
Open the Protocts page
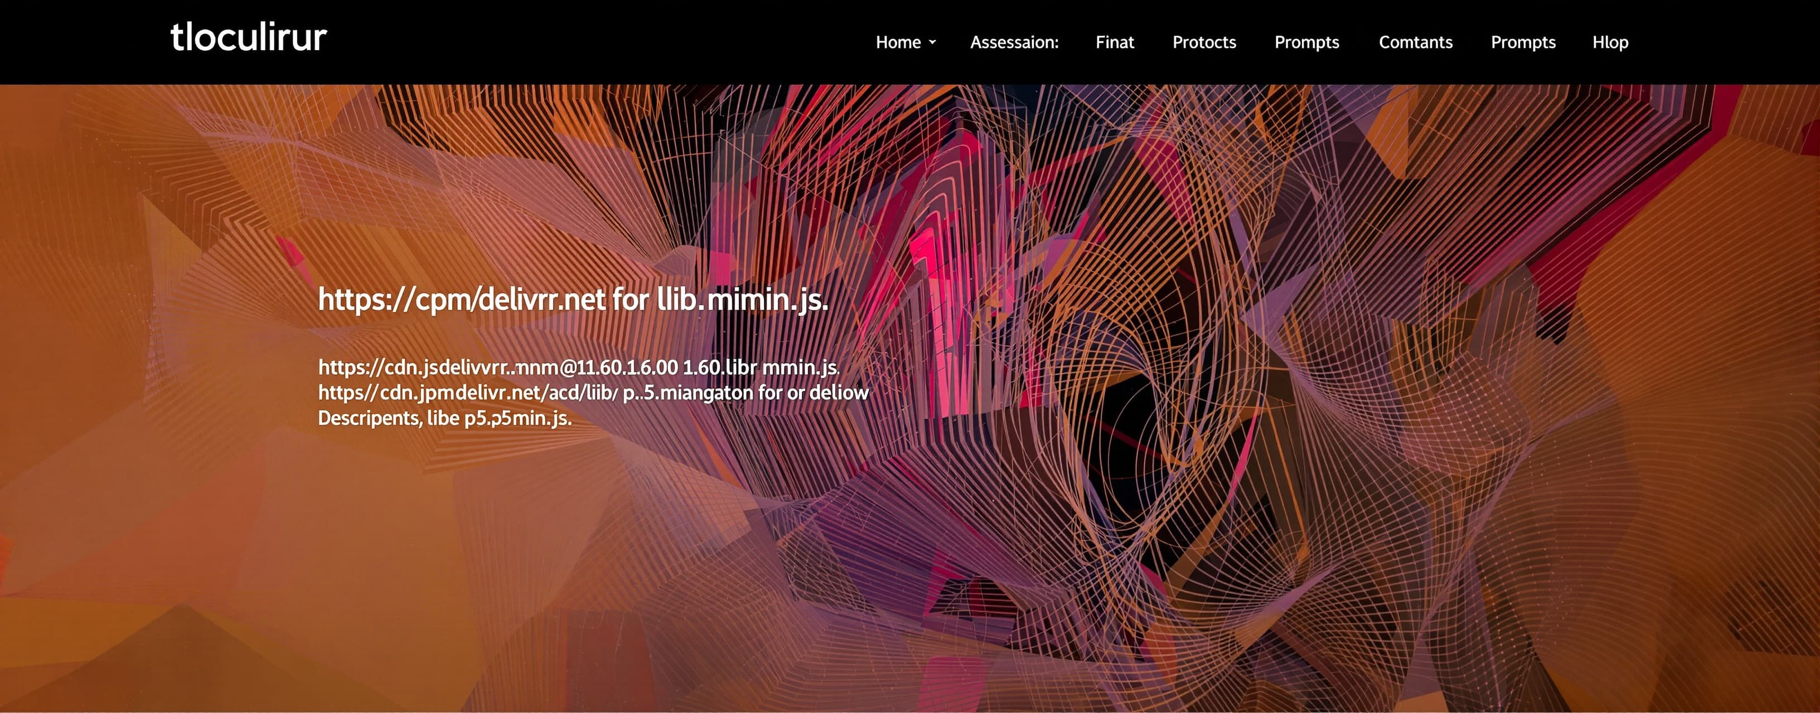[1204, 42]
